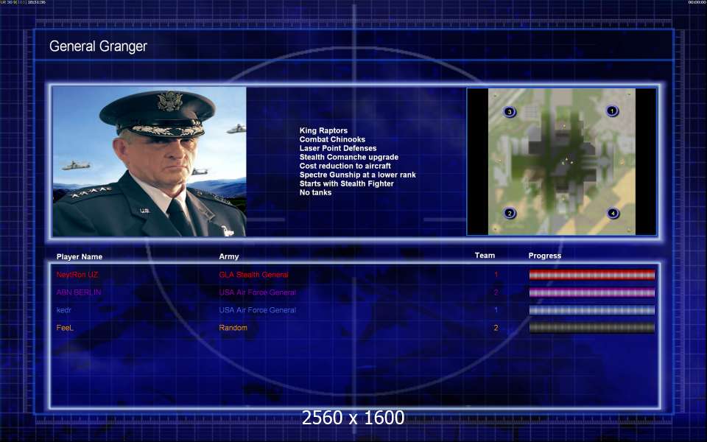Viewport: 707px width, 442px height.
Task: Click the map preview thumbnail
Action: click(561, 161)
